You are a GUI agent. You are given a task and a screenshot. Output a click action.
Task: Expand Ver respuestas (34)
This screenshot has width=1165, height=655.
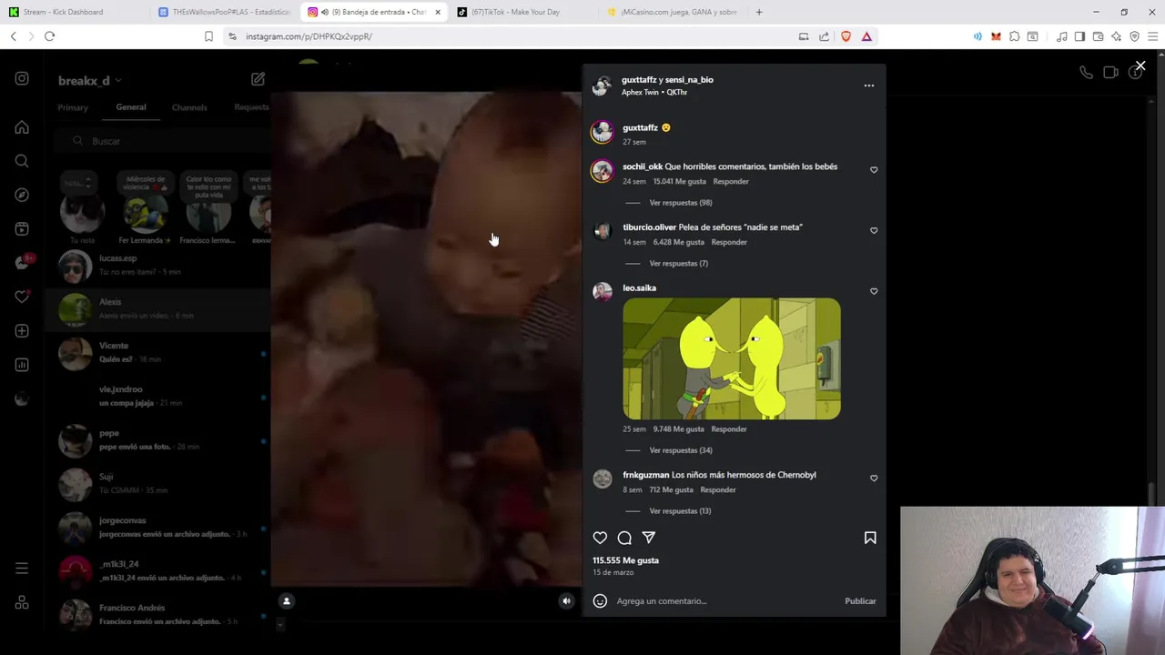point(681,450)
